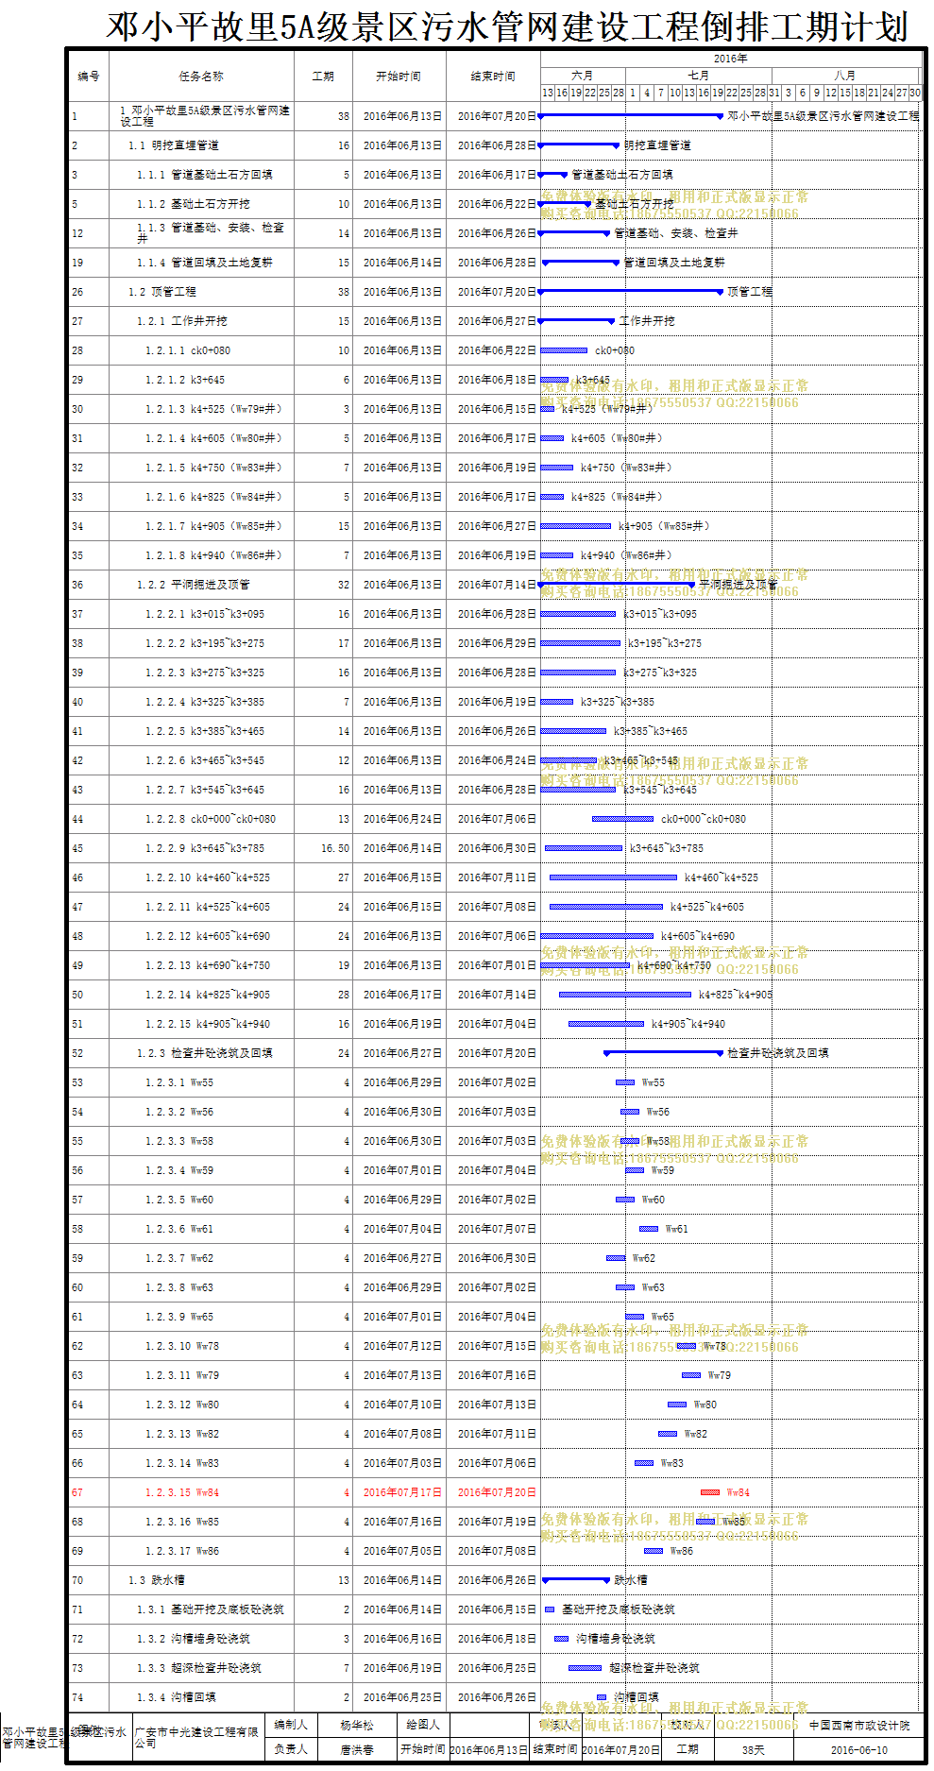The image size is (934, 1771).
Task: Click task name 1.2.1 工作井开挖
Action: coord(181,321)
